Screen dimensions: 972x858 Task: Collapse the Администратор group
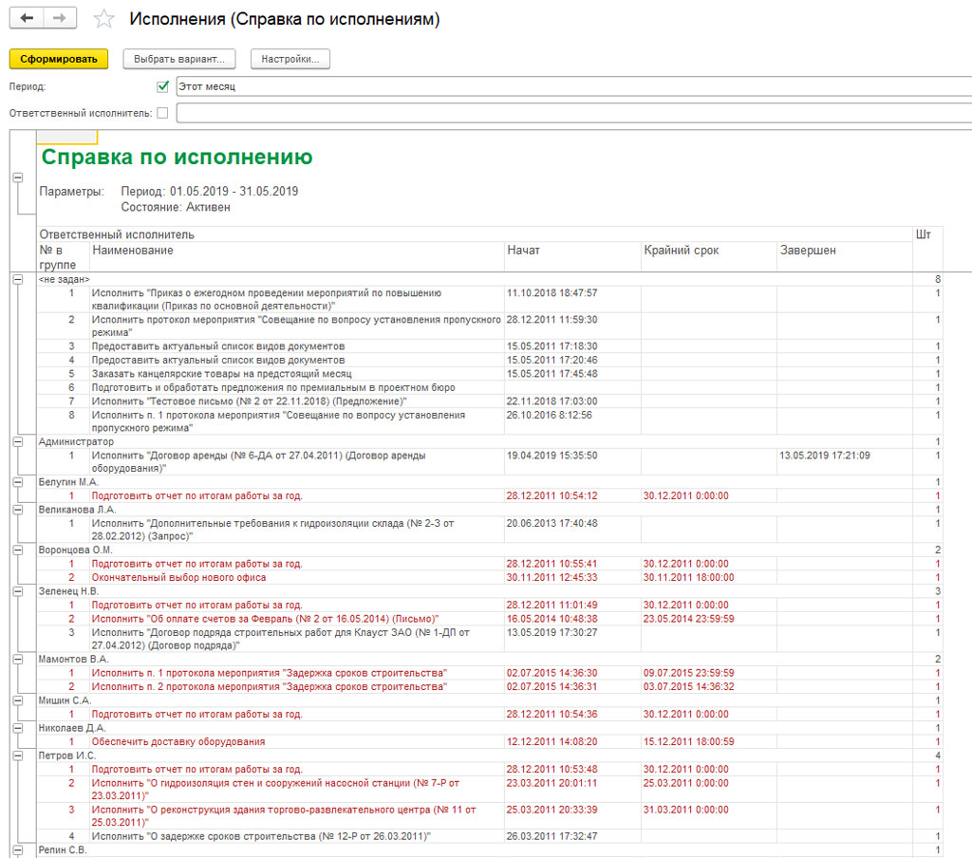[x=17, y=441]
